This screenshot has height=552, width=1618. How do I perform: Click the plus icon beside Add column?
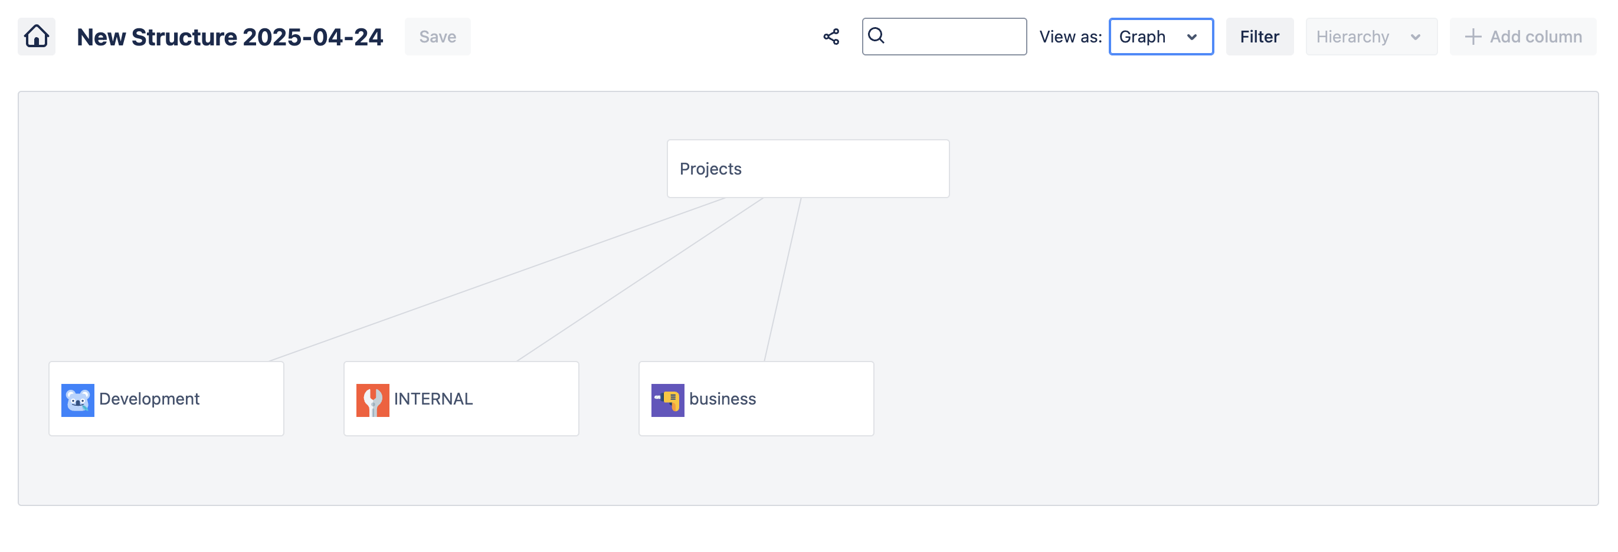click(x=1472, y=37)
